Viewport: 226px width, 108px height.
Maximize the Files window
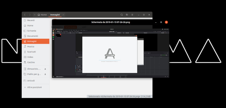(x=144, y=15)
